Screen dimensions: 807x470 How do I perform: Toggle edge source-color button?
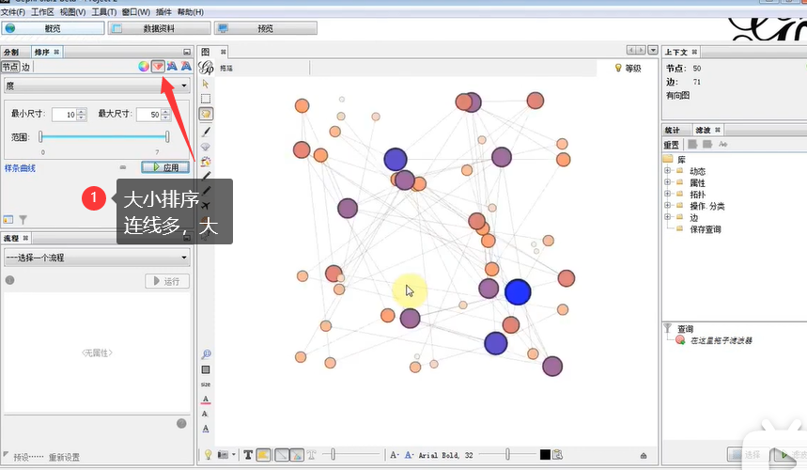297,455
